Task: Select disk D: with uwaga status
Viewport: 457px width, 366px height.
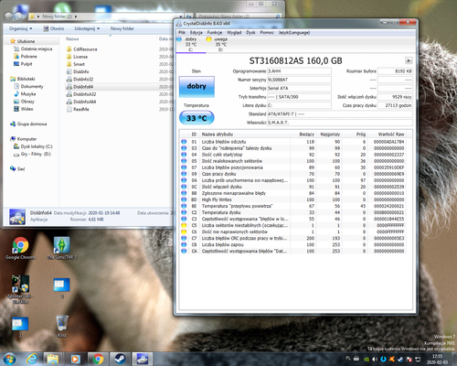Action: (220, 44)
